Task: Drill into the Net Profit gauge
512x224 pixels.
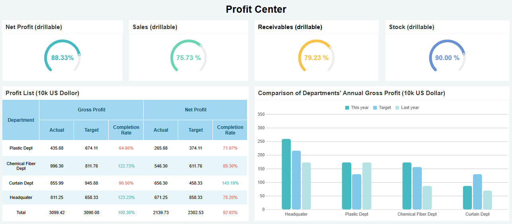Action: pos(62,58)
